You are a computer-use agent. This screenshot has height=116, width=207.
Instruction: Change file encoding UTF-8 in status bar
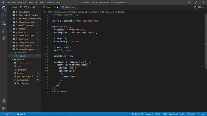pos(158,114)
